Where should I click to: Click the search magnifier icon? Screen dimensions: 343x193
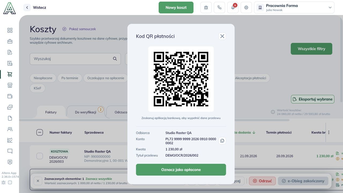pyautogui.click(x=115, y=59)
